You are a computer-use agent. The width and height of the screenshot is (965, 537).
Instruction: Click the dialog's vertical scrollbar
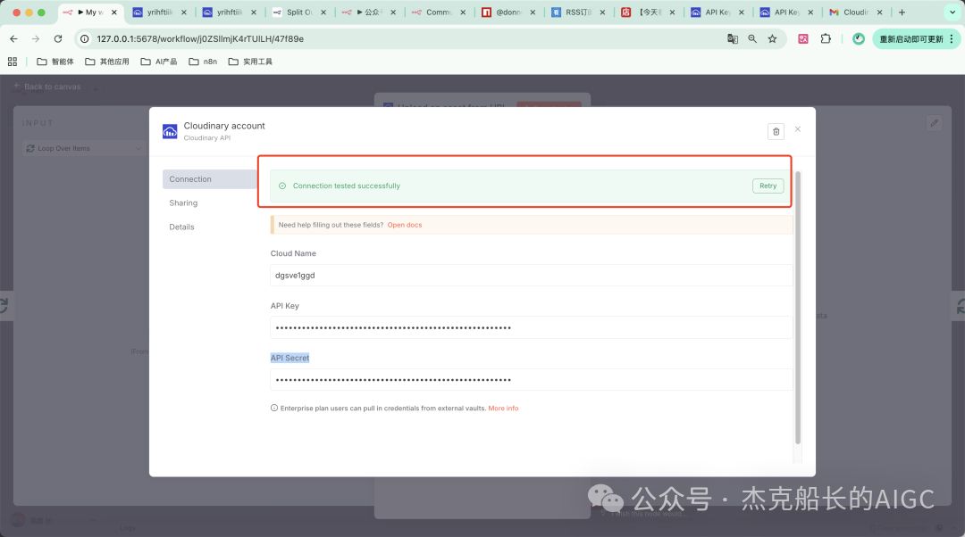(798, 307)
